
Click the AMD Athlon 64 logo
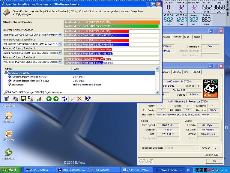coord(211,88)
